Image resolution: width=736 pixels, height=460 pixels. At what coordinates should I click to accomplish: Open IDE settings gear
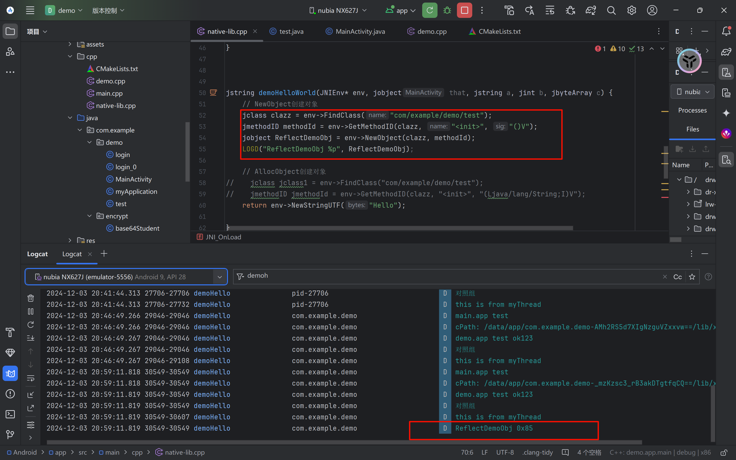click(x=631, y=10)
